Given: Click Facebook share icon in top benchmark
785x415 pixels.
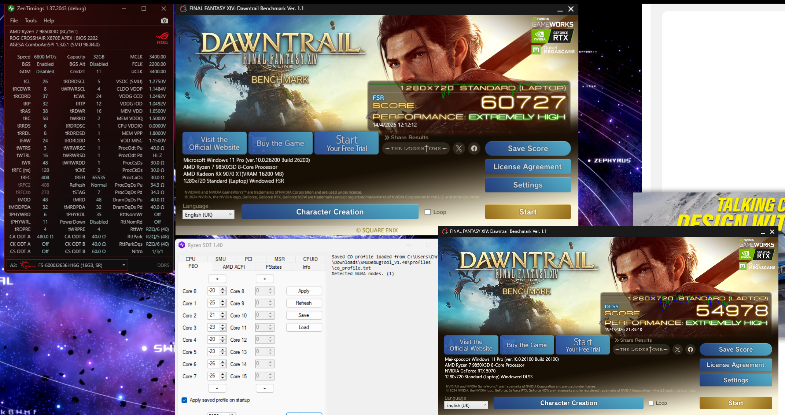Looking at the screenshot, I should [x=474, y=148].
